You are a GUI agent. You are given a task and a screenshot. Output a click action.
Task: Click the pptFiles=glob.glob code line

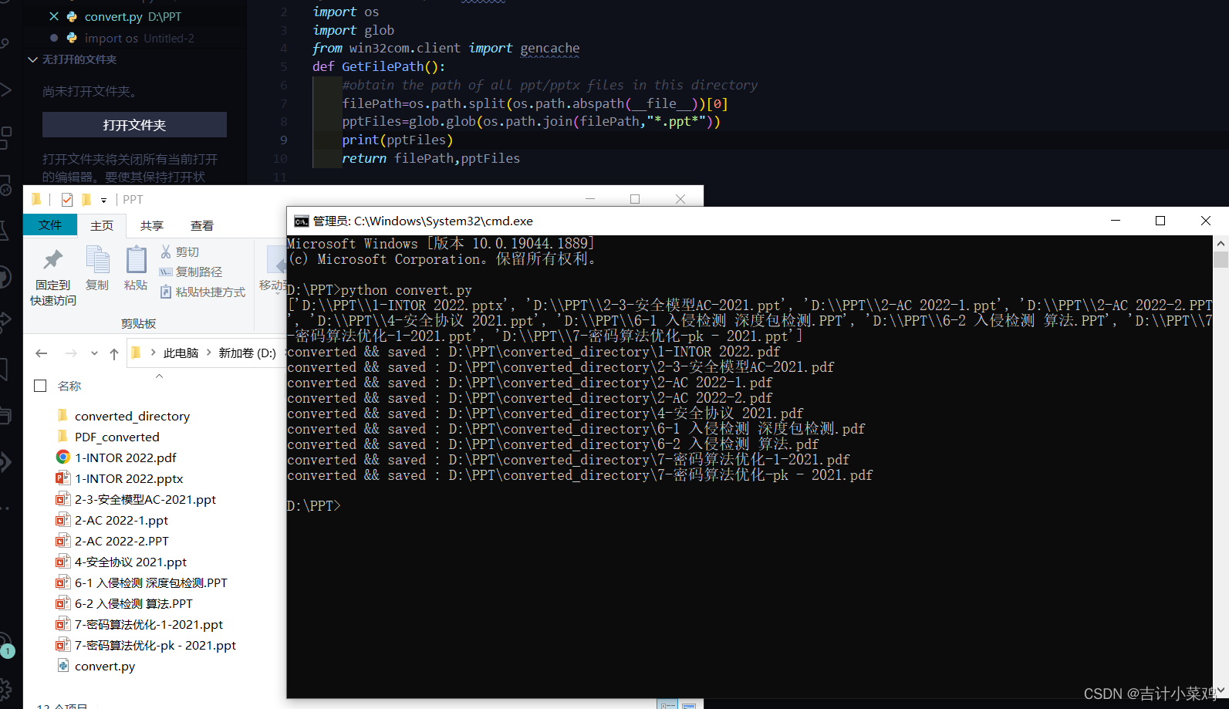tap(532, 121)
